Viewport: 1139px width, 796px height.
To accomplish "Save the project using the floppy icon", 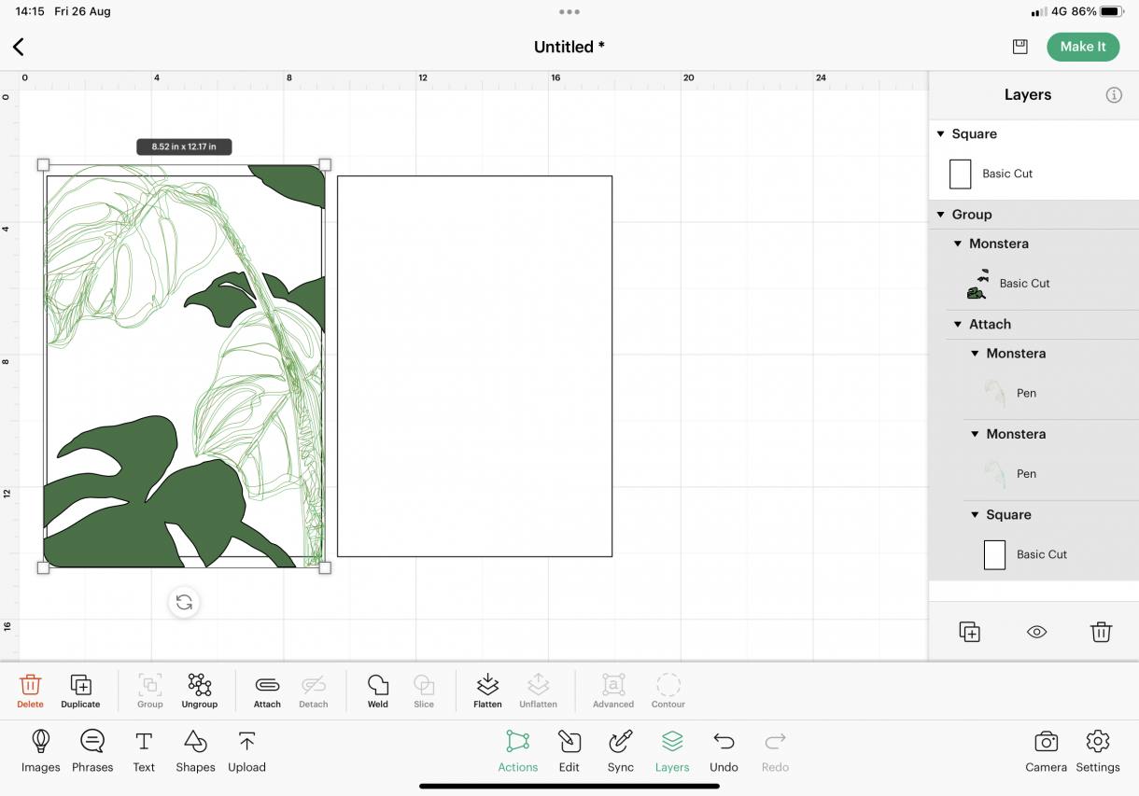I will 1019,47.
